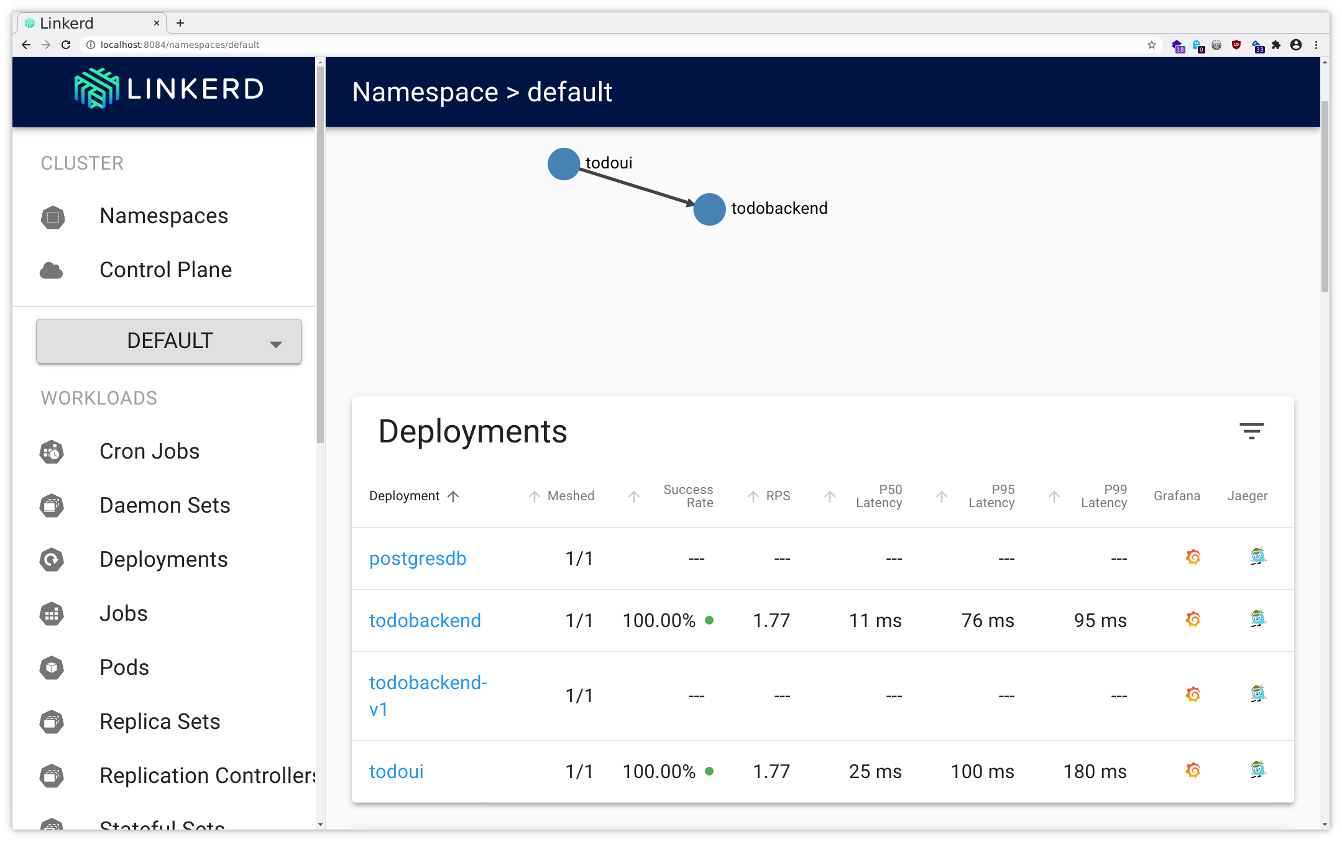Open Namespaces in sidebar
1342x842 pixels.
click(x=163, y=216)
